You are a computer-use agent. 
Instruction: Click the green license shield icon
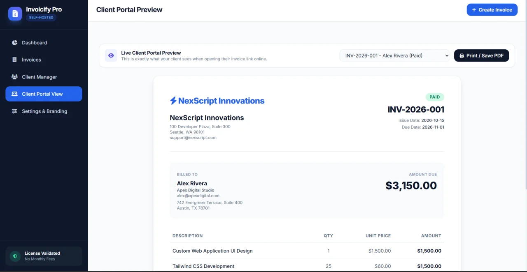click(15, 256)
